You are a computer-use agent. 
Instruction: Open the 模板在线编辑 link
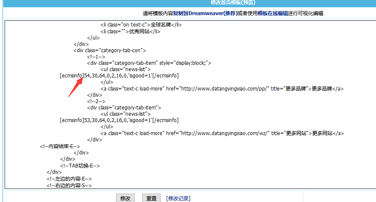coord(273,13)
